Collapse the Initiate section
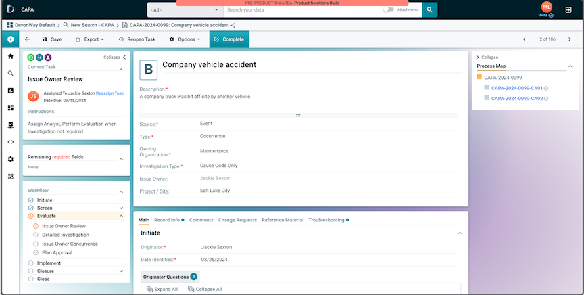This screenshot has width=584, height=295. tap(460, 233)
